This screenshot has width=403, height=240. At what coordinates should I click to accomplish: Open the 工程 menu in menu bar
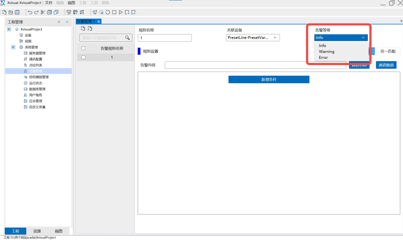click(83, 3)
